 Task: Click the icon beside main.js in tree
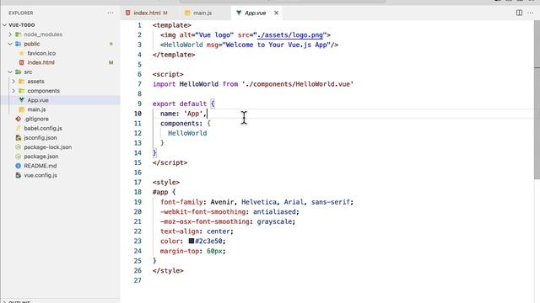coord(21,109)
